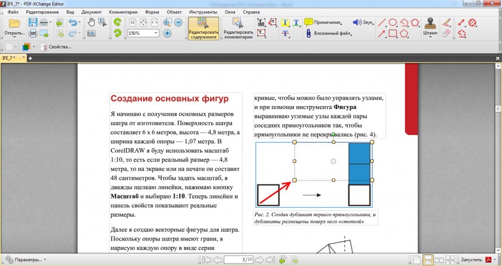Click the Zoom In plus button
The height and width of the screenshot is (266, 502).
(168, 33)
